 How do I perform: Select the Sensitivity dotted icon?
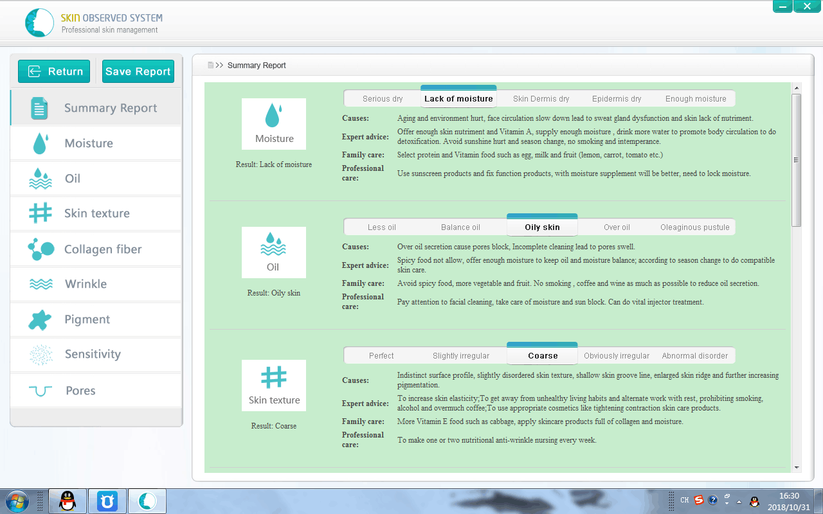tap(41, 354)
